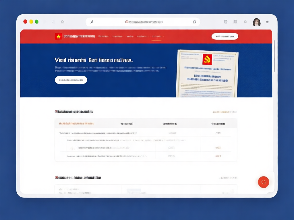Click the white button under the hero headline

[x=71, y=80]
